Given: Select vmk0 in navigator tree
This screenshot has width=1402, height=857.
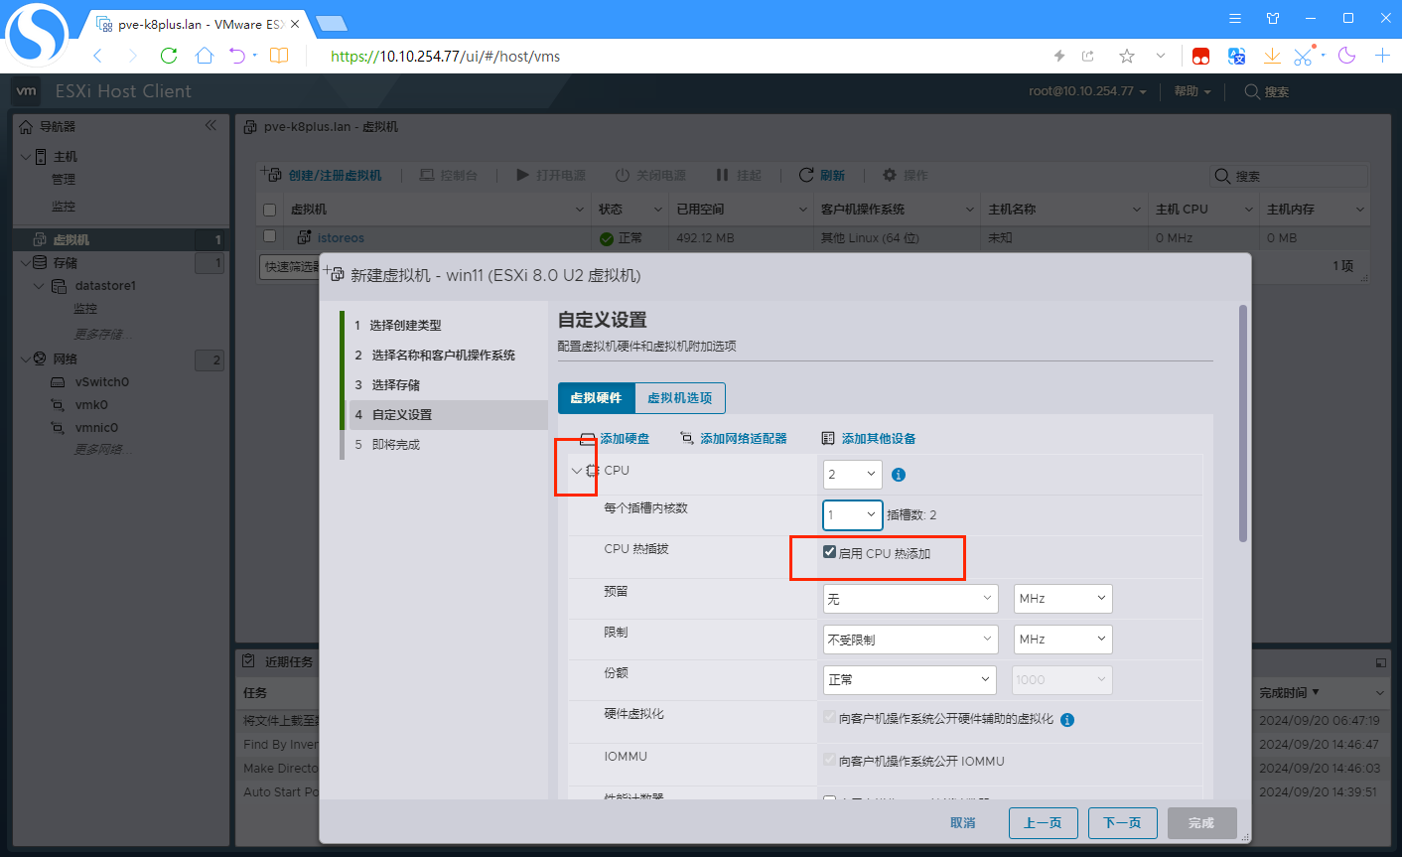Looking at the screenshot, I should tap(91, 405).
